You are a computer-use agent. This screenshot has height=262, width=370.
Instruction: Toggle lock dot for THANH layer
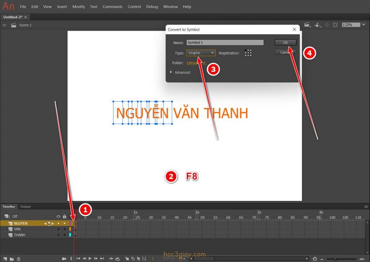65,235
